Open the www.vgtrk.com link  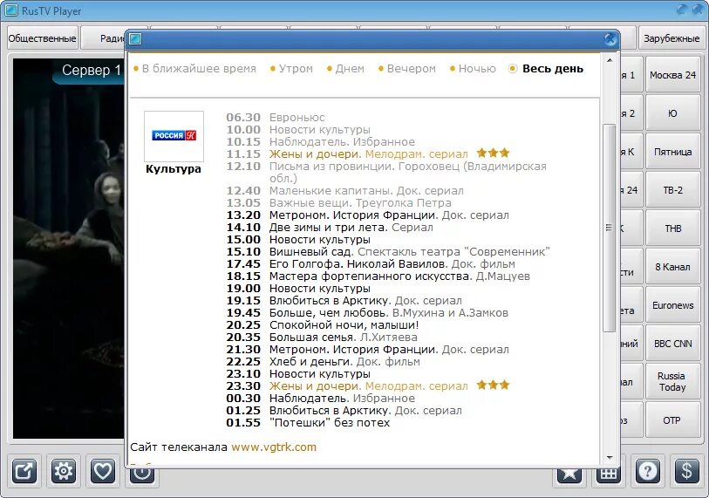click(274, 447)
